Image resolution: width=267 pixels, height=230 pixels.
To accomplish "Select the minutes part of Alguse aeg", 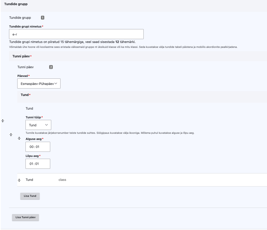I will [37, 147].
